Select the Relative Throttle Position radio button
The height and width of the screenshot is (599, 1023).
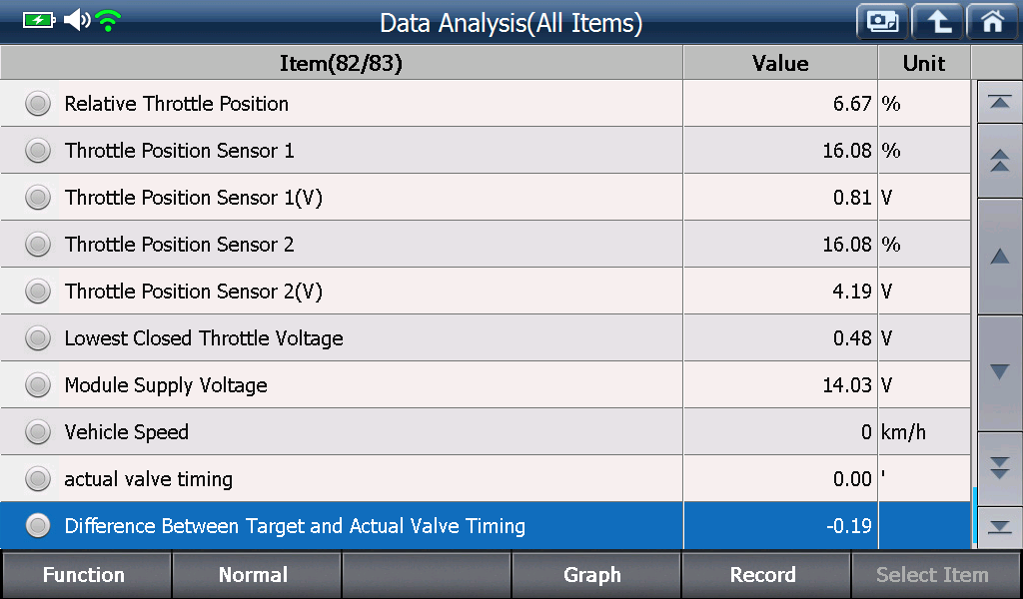point(38,104)
